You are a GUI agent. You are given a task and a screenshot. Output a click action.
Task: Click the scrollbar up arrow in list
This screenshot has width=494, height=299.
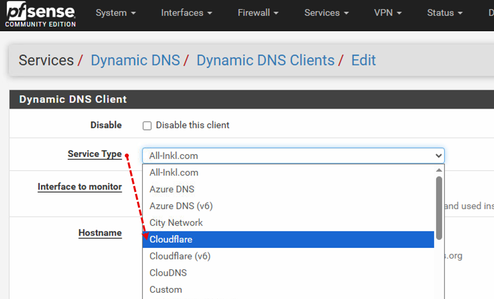439,170
